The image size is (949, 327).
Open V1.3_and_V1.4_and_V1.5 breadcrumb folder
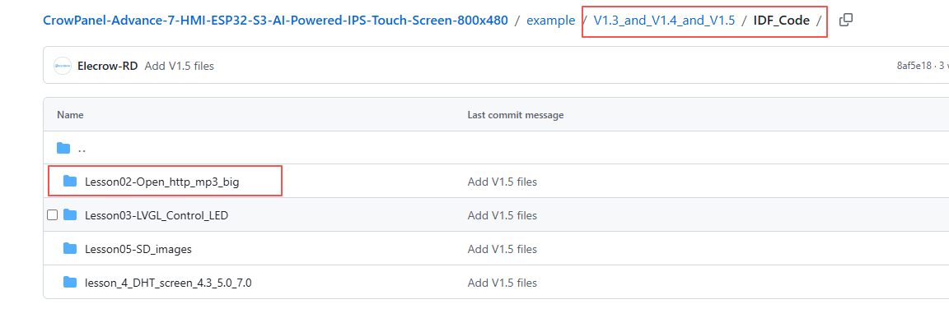[x=664, y=21]
